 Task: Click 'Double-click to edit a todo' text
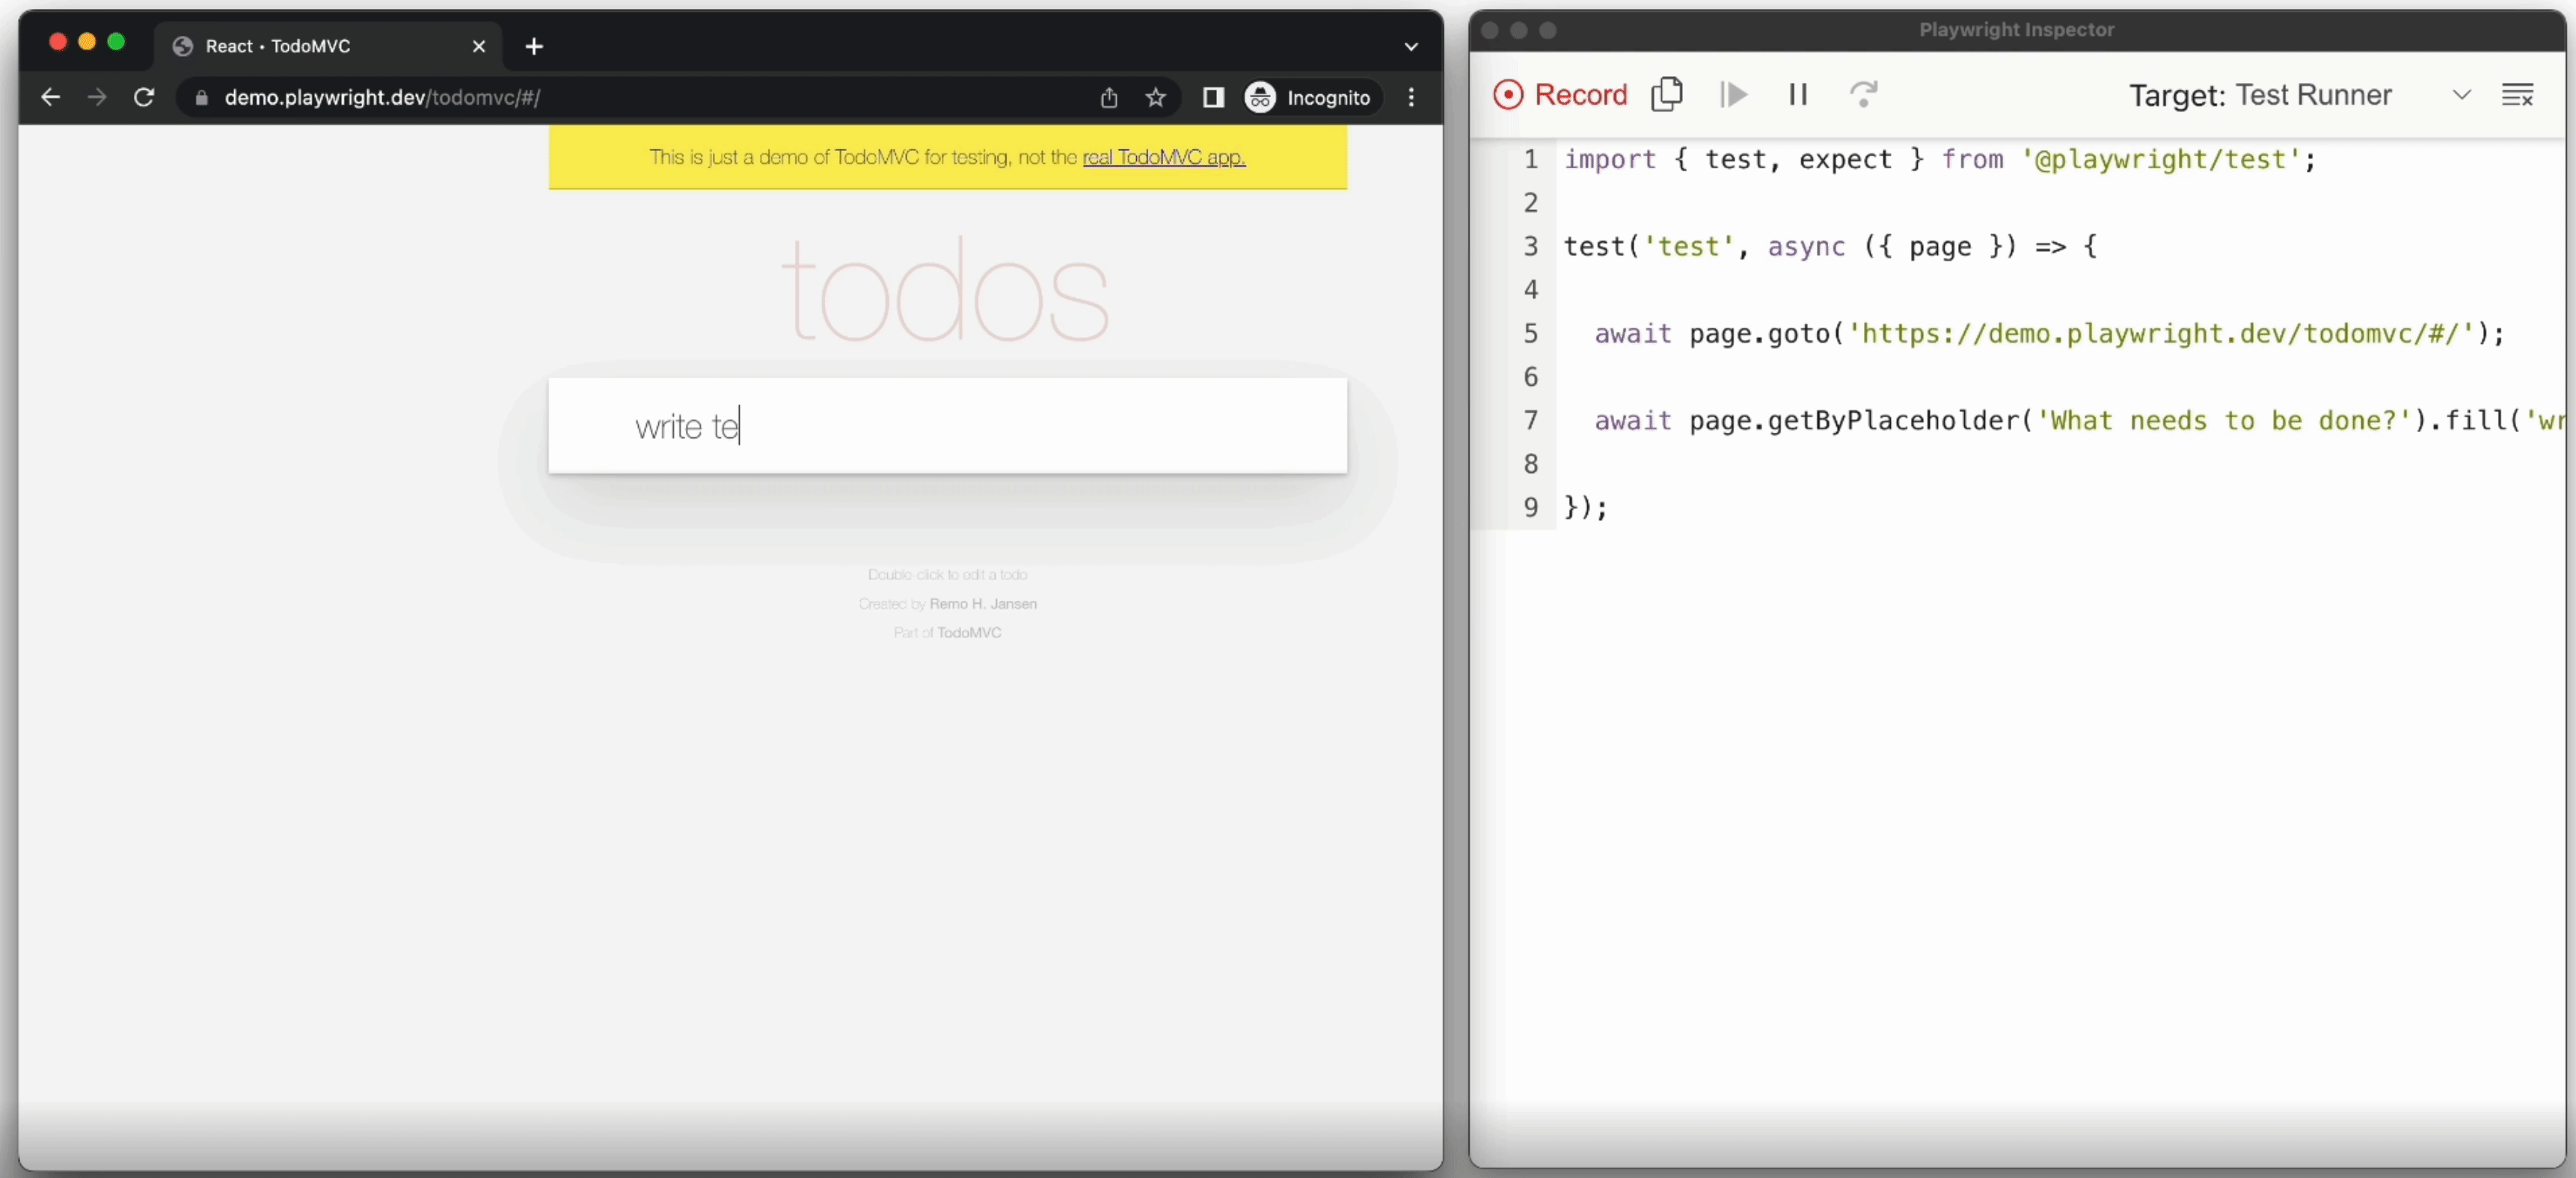[x=947, y=575]
